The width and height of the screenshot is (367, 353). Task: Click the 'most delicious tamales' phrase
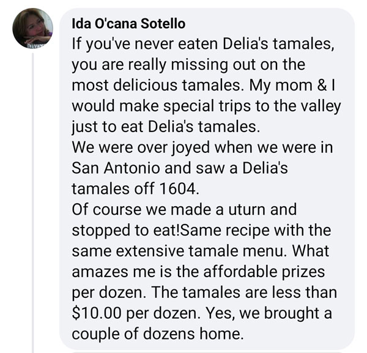tap(156, 85)
